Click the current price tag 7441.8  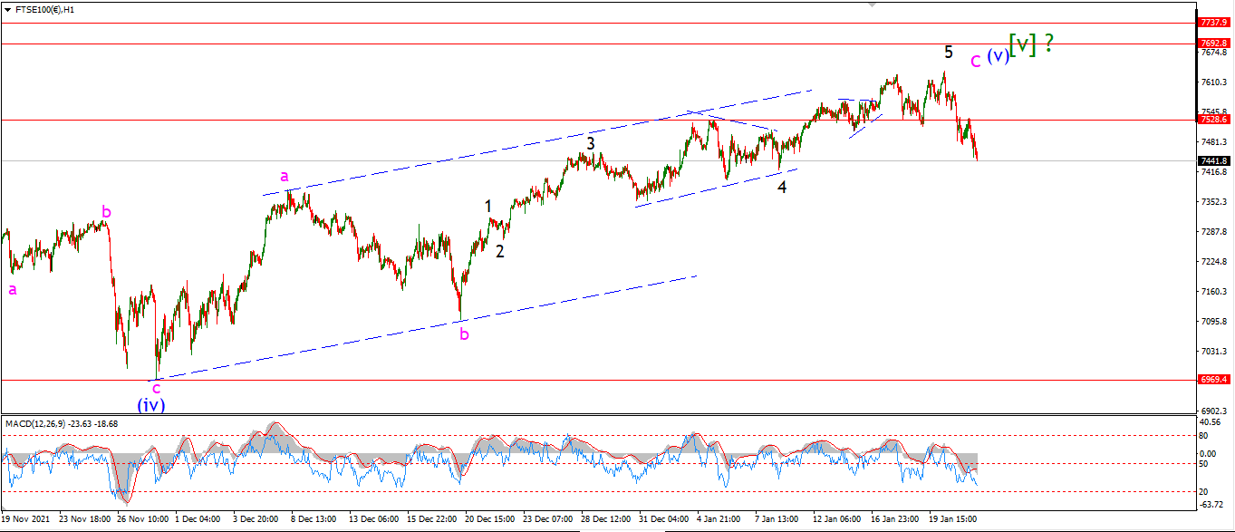point(1213,161)
